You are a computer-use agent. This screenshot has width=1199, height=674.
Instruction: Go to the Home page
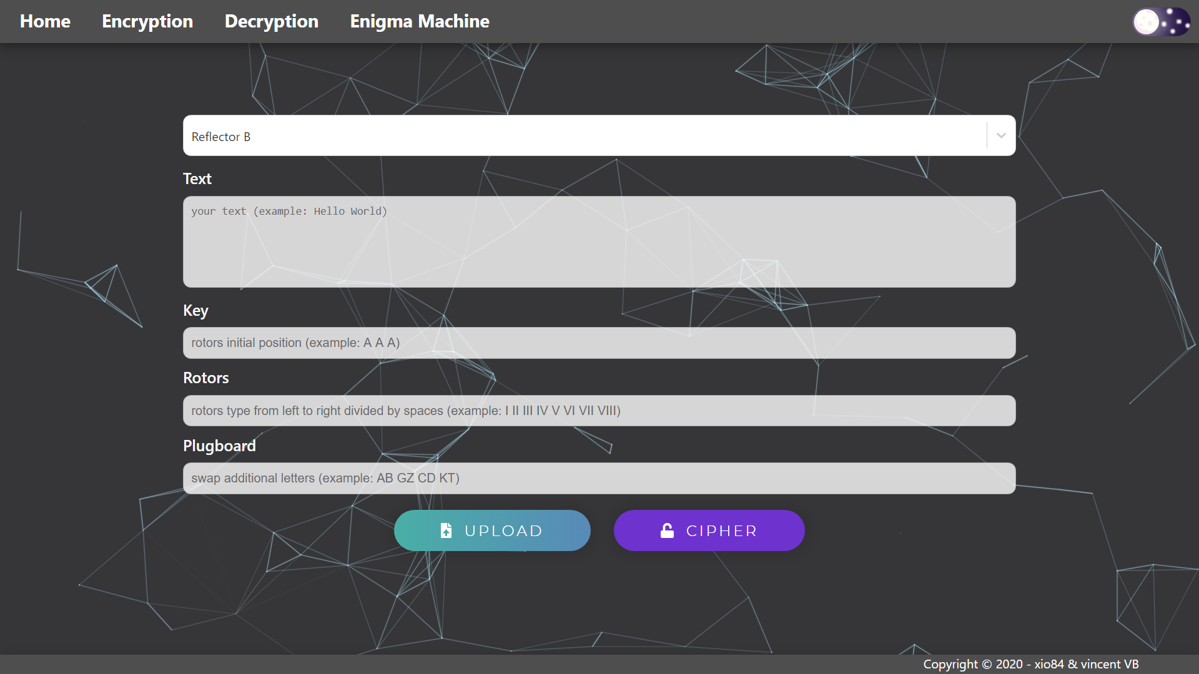point(45,21)
